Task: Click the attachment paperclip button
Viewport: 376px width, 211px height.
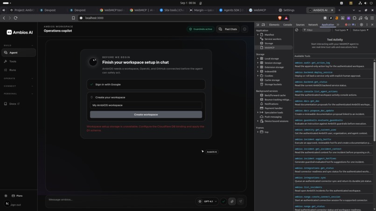Action: pyautogui.click(x=232, y=201)
